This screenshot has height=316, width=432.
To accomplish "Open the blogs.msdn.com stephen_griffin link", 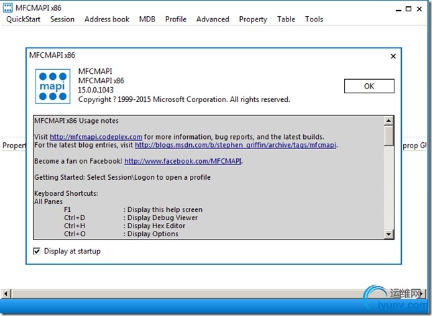I will pyautogui.click(x=235, y=145).
